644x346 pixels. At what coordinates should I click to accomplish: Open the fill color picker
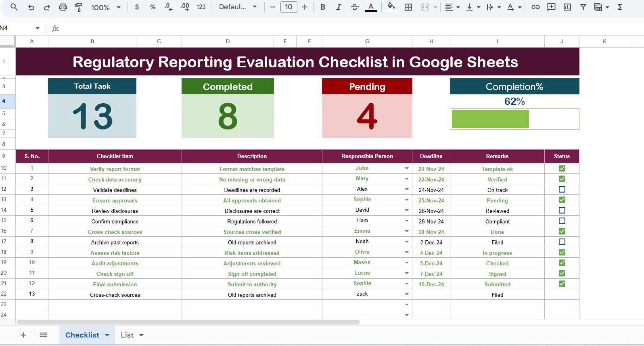coord(391,7)
